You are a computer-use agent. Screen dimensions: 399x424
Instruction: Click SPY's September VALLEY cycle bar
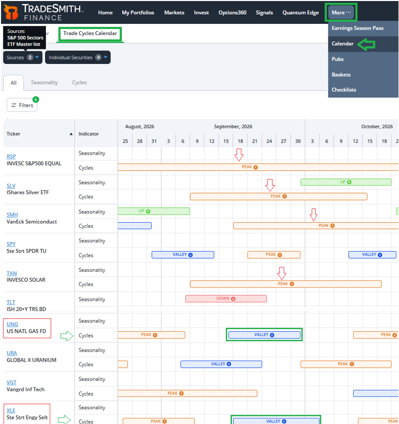pos(183,255)
